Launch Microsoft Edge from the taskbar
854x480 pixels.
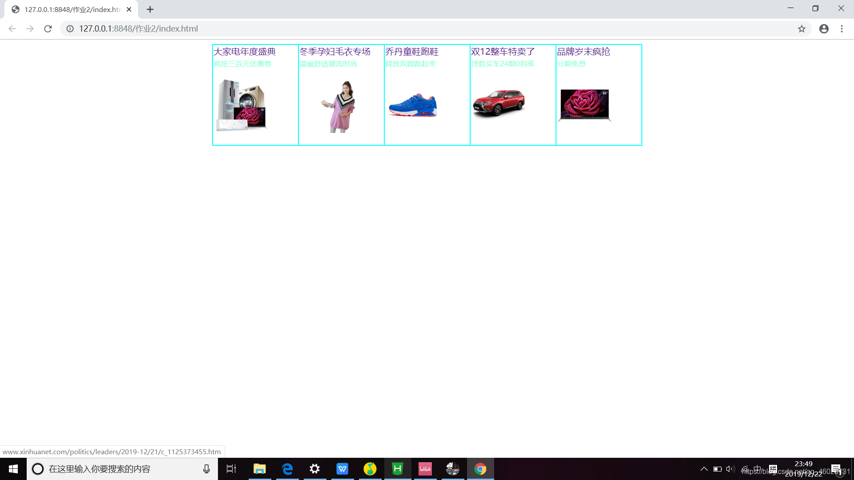tap(287, 469)
